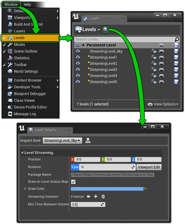Close the Level Details tab
This screenshot has height=224, width=185.
click(x=69, y=130)
